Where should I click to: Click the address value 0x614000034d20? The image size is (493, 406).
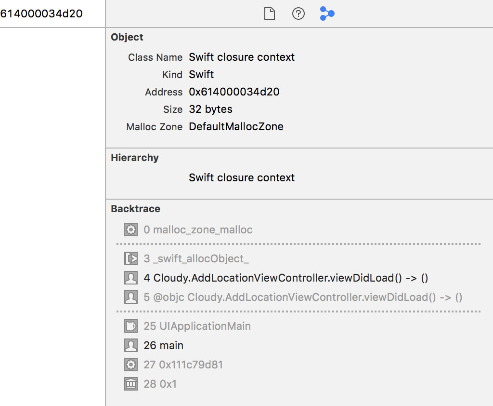point(234,92)
